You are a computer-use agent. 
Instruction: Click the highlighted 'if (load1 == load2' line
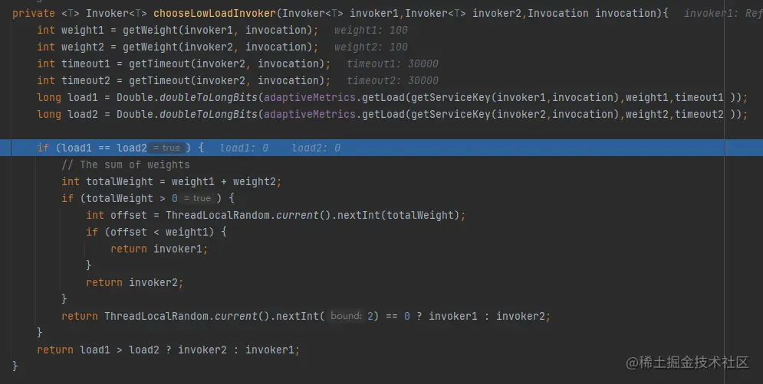coord(382,148)
